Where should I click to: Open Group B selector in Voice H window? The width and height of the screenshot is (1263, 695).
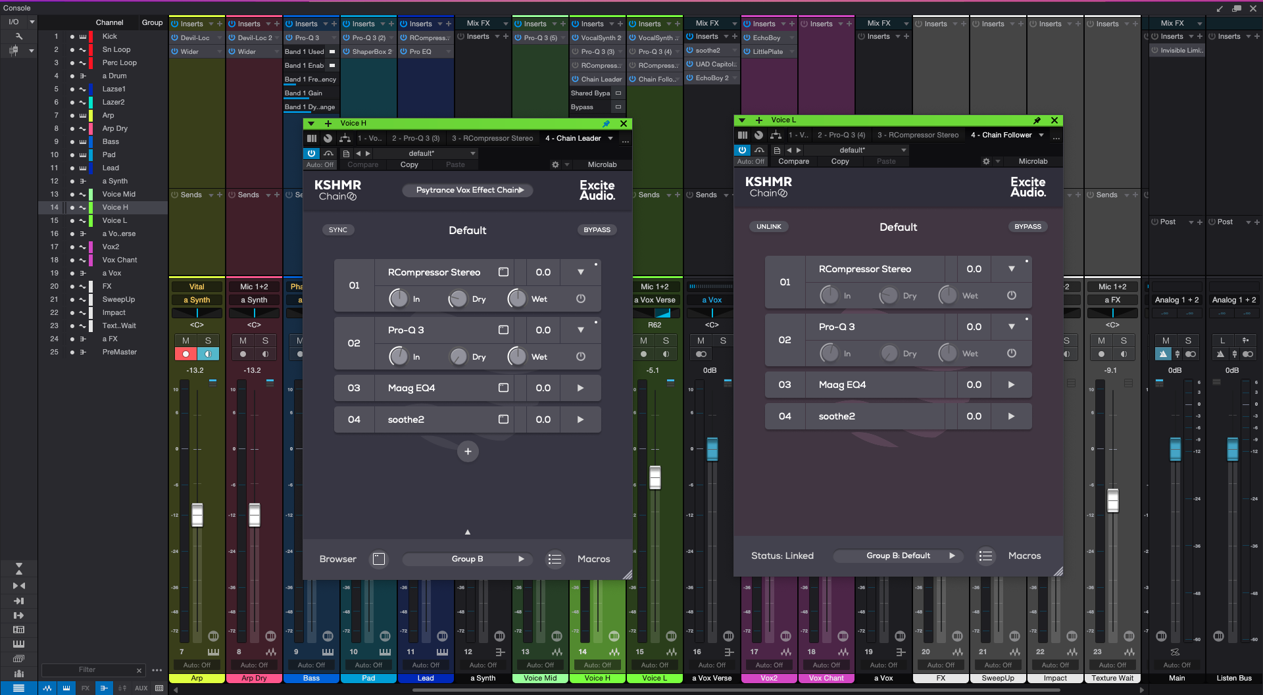(x=468, y=559)
